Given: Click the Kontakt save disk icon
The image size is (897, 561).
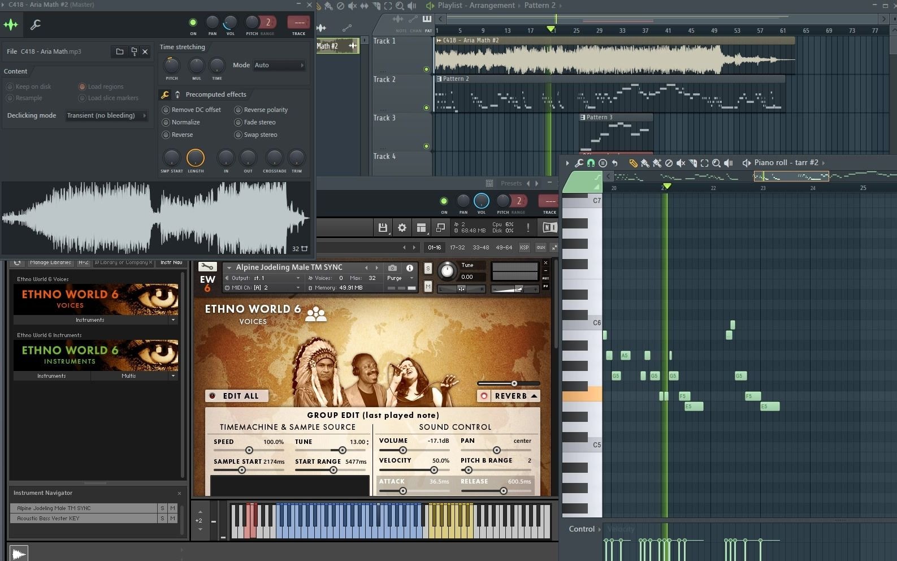Looking at the screenshot, I should pos(383,227).
